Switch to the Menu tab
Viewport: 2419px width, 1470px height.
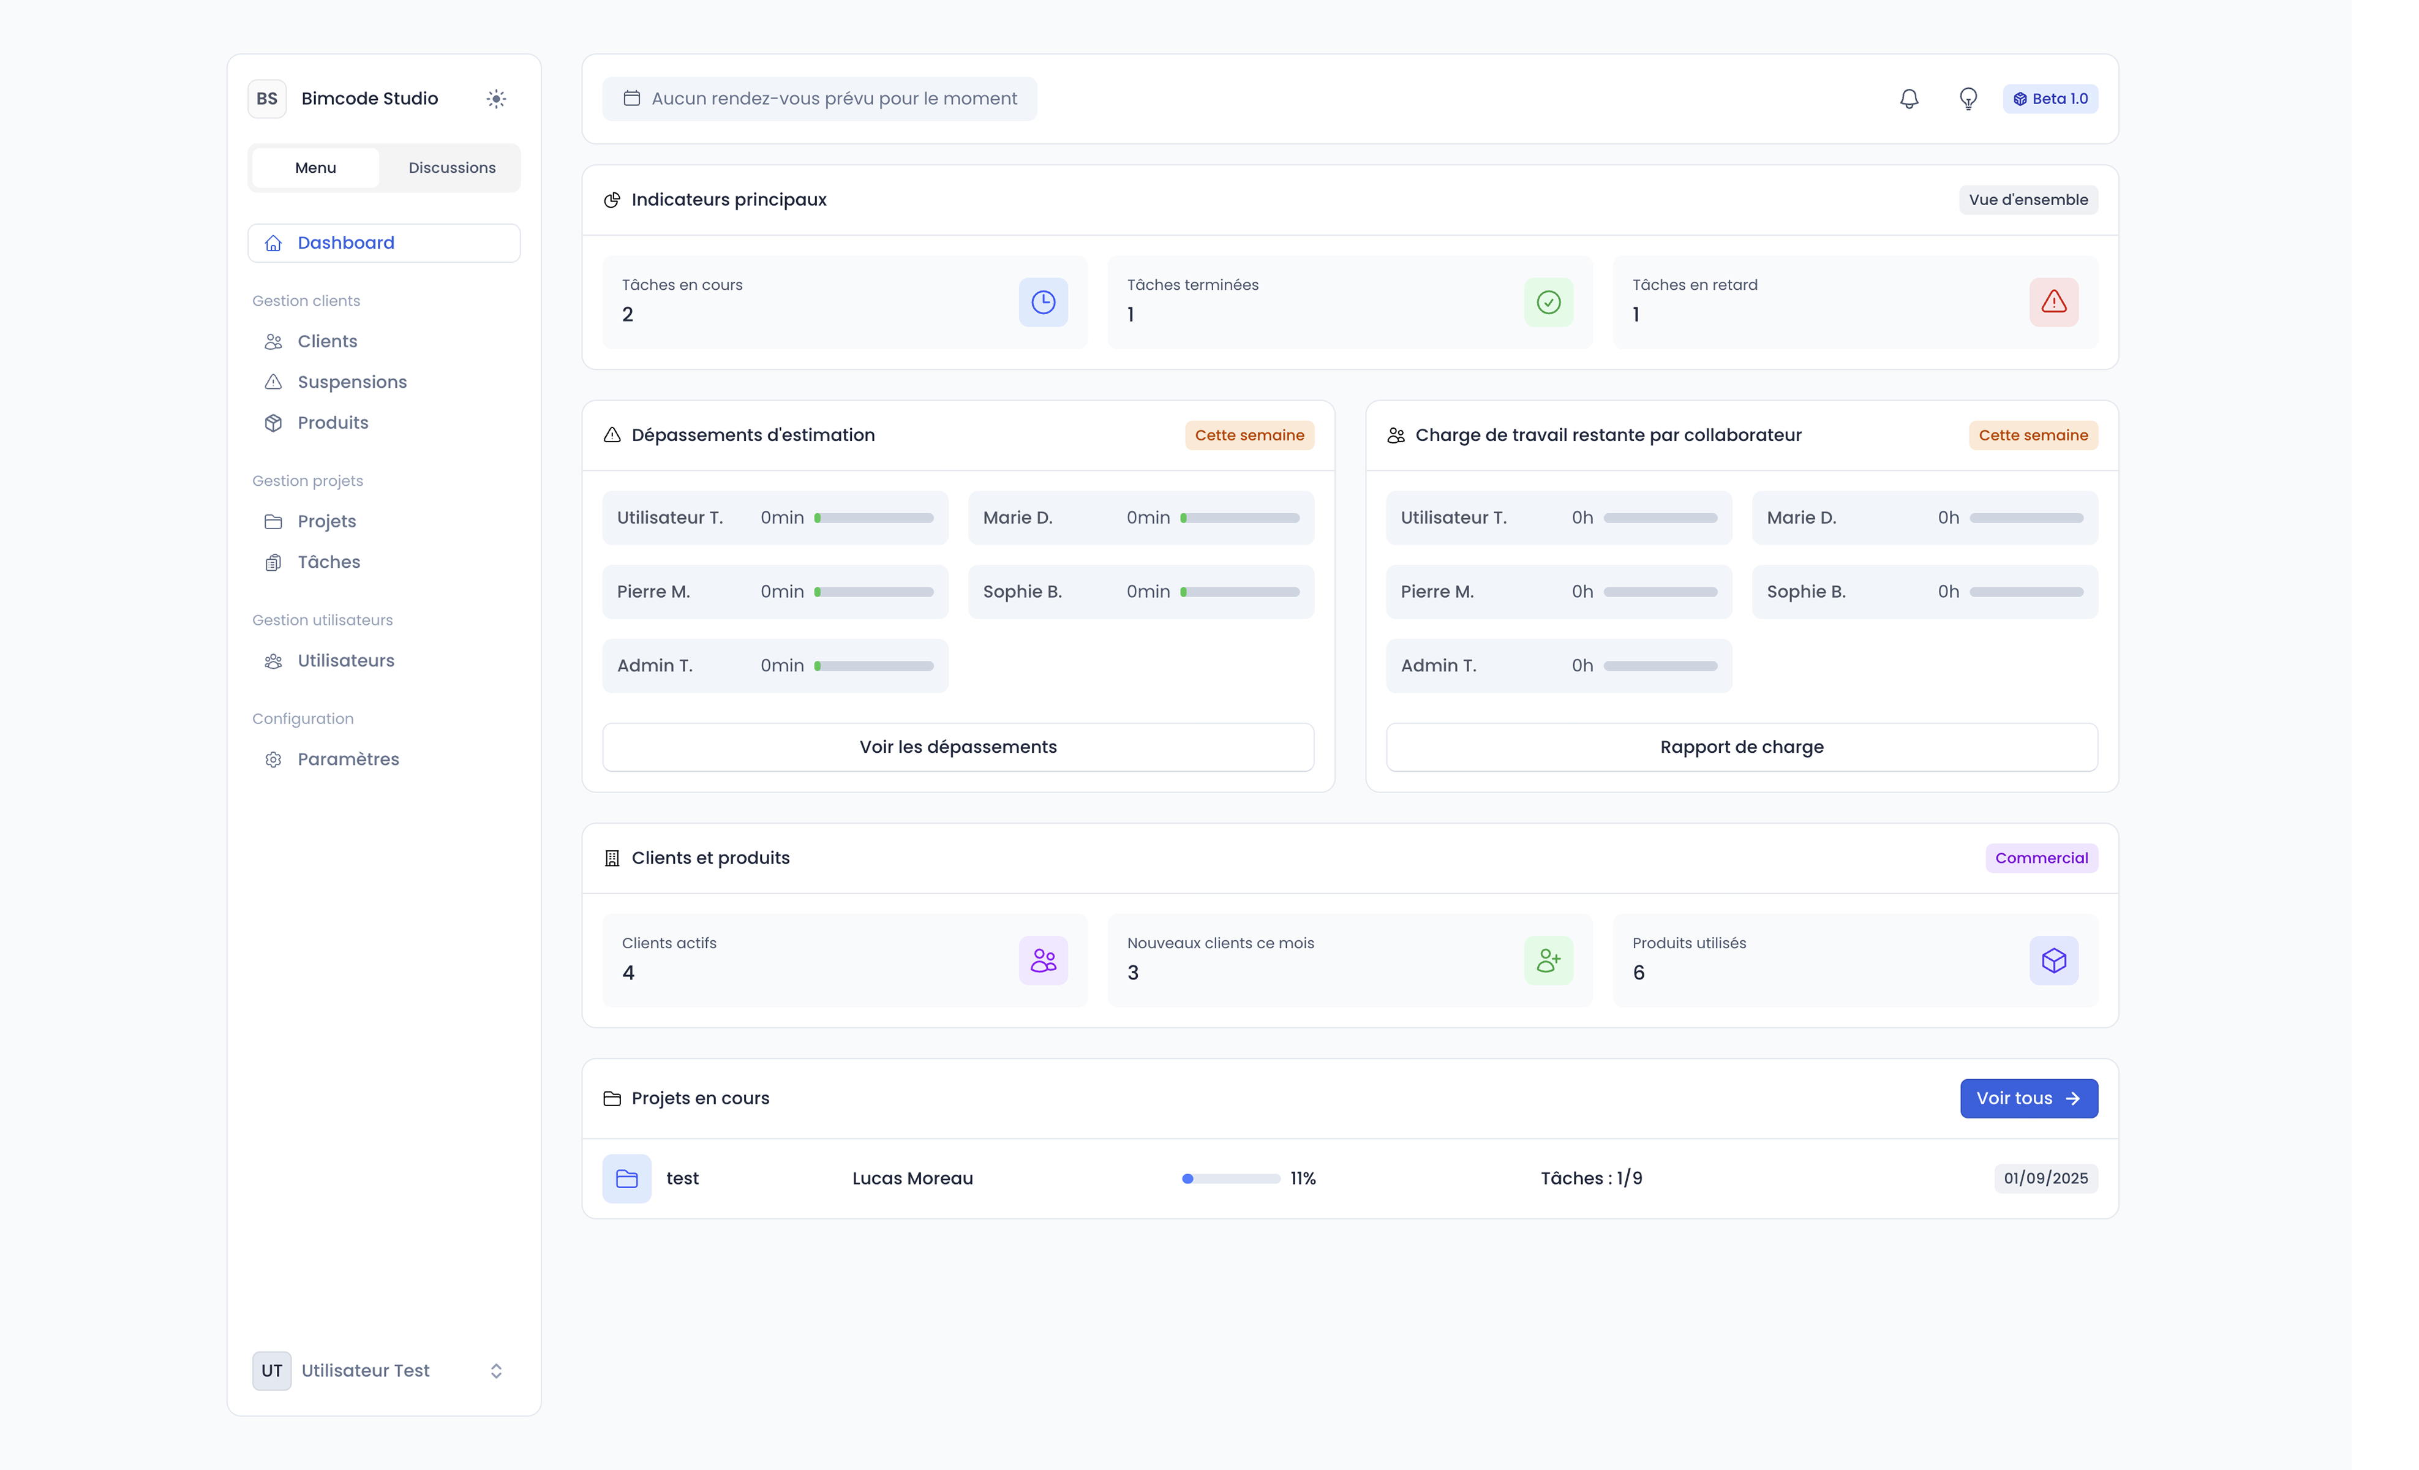pyautogui.click(x=315, y=168)
